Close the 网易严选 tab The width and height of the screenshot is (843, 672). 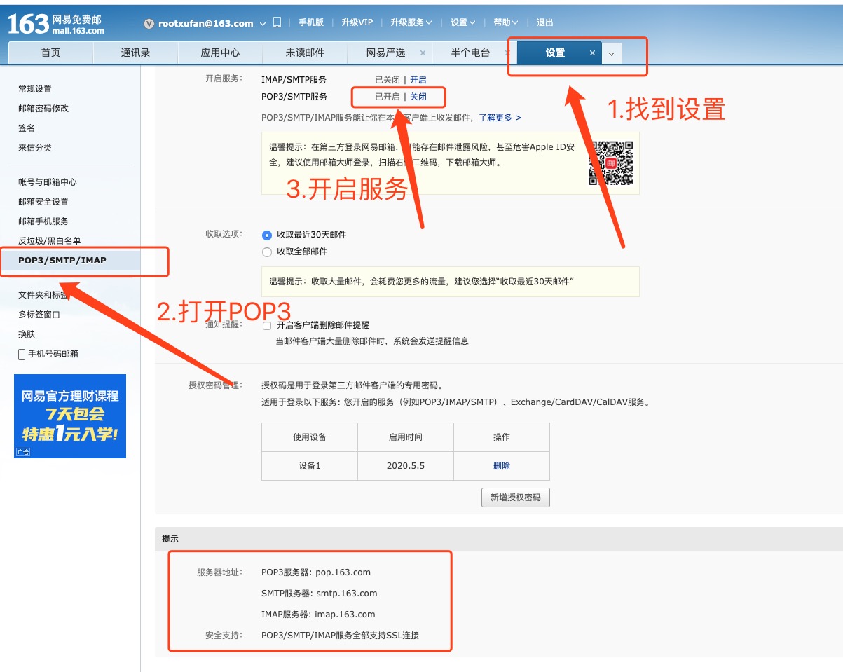[x=423, y=53]
